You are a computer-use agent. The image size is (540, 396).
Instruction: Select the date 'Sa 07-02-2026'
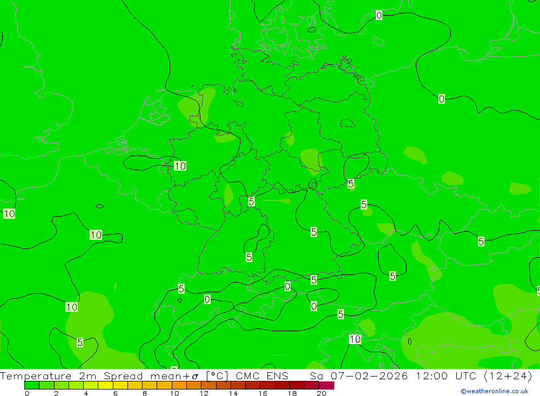click(359, 376)
